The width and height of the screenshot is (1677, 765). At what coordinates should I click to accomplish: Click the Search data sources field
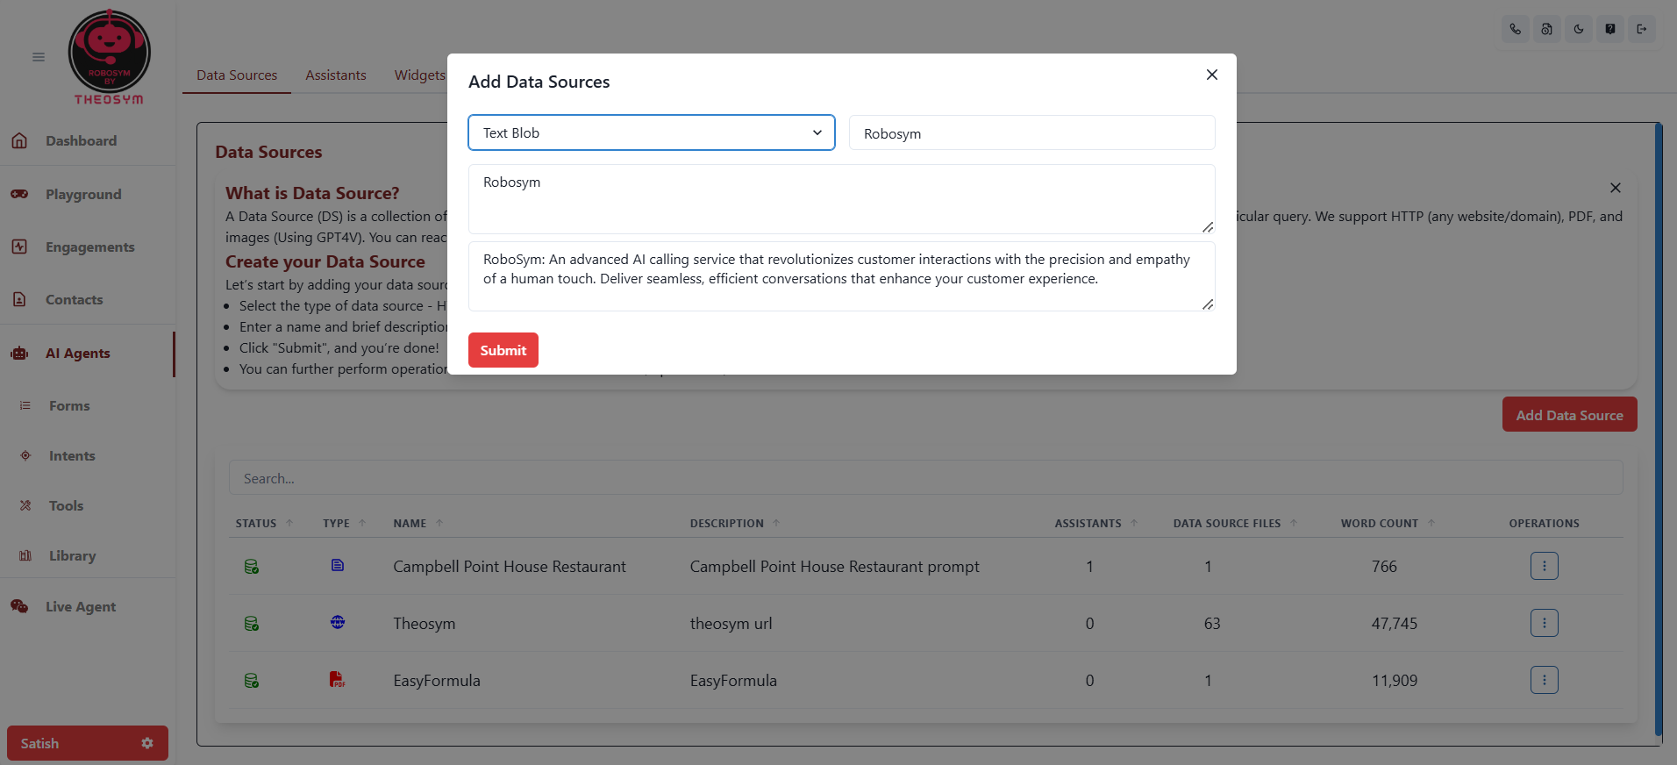point(926,478)
